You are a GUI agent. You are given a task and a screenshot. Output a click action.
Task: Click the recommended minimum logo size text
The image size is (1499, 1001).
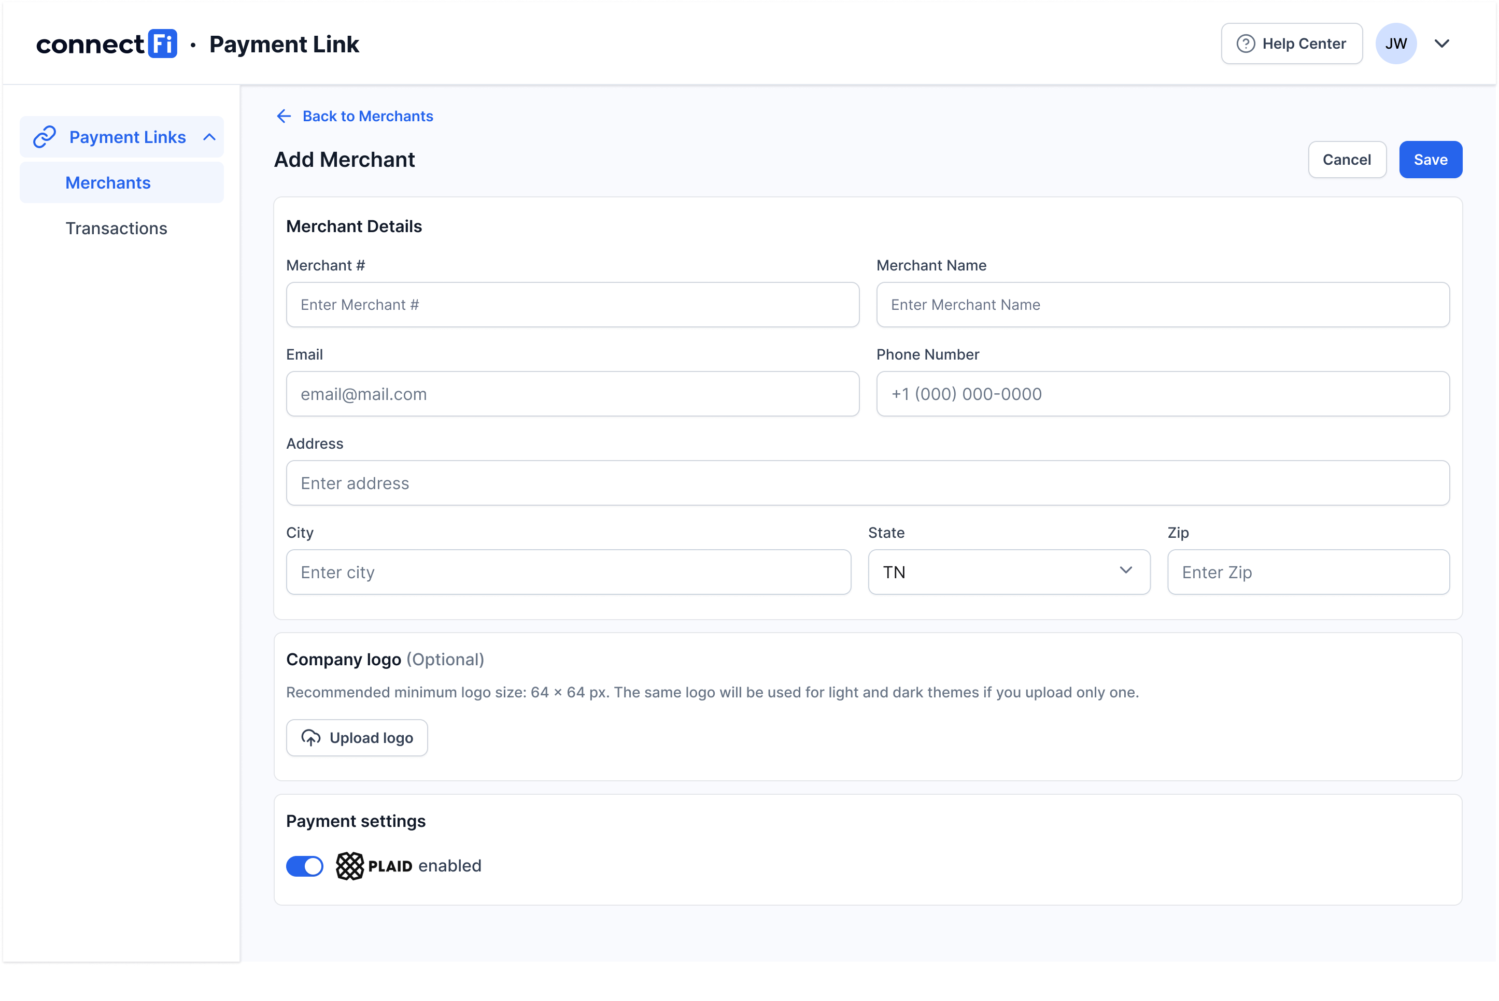point(713,693)
